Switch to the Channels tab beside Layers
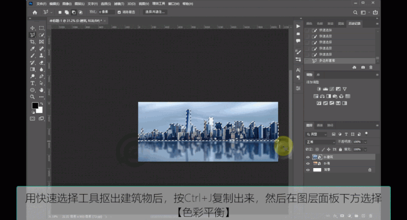This screenshot has width=407, height=220. tap(319, 125)
